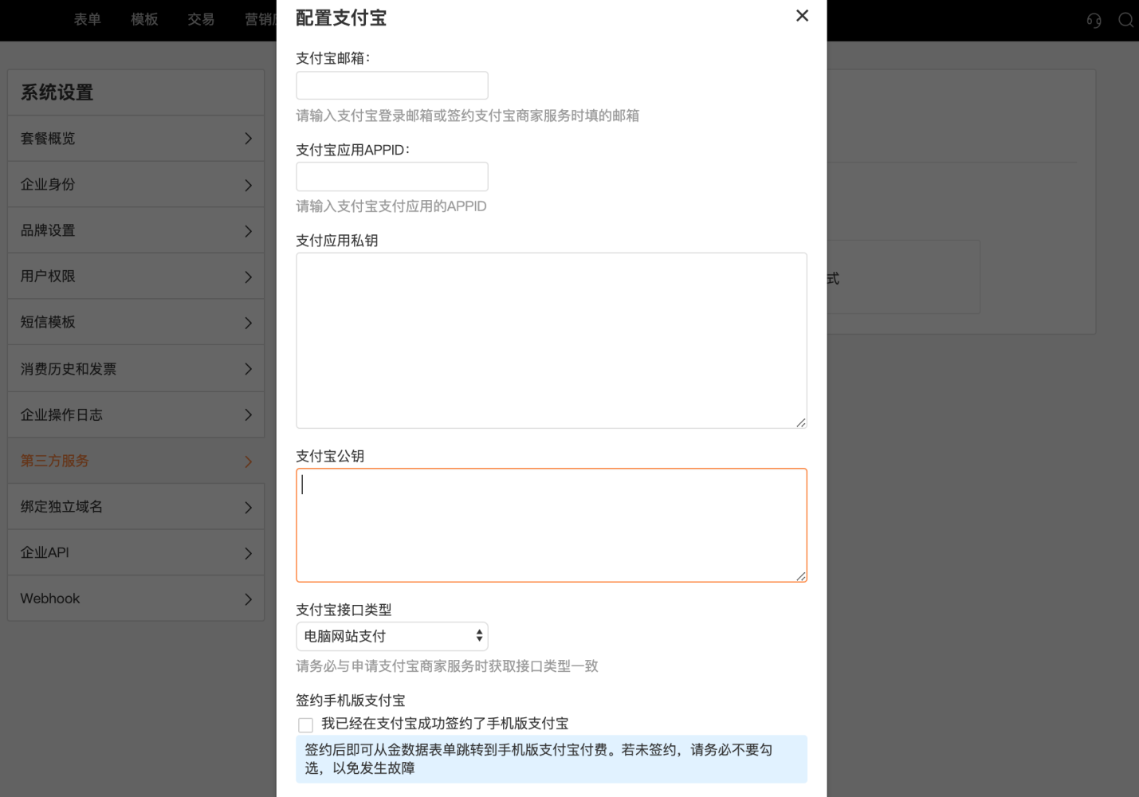This screenshot has width=1139, height=797.
Task: Click the chevron next to 用户权限
Action: [248, 277]
